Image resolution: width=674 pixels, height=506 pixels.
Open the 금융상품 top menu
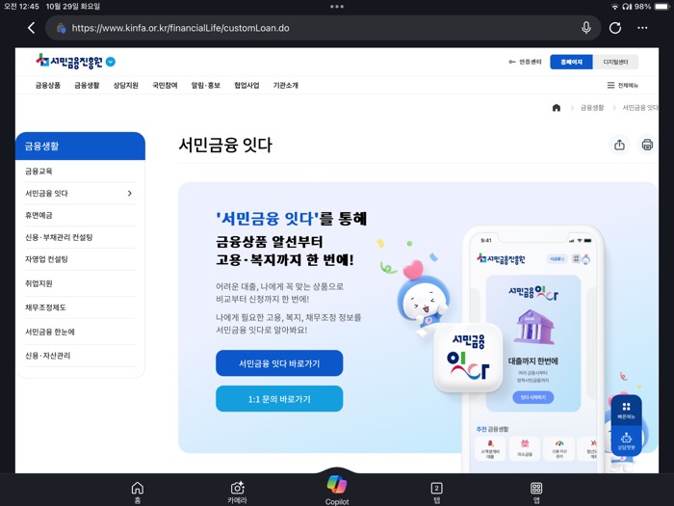(x=48, y=85)
